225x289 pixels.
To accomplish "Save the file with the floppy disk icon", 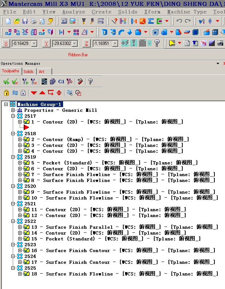I will 25,21.
